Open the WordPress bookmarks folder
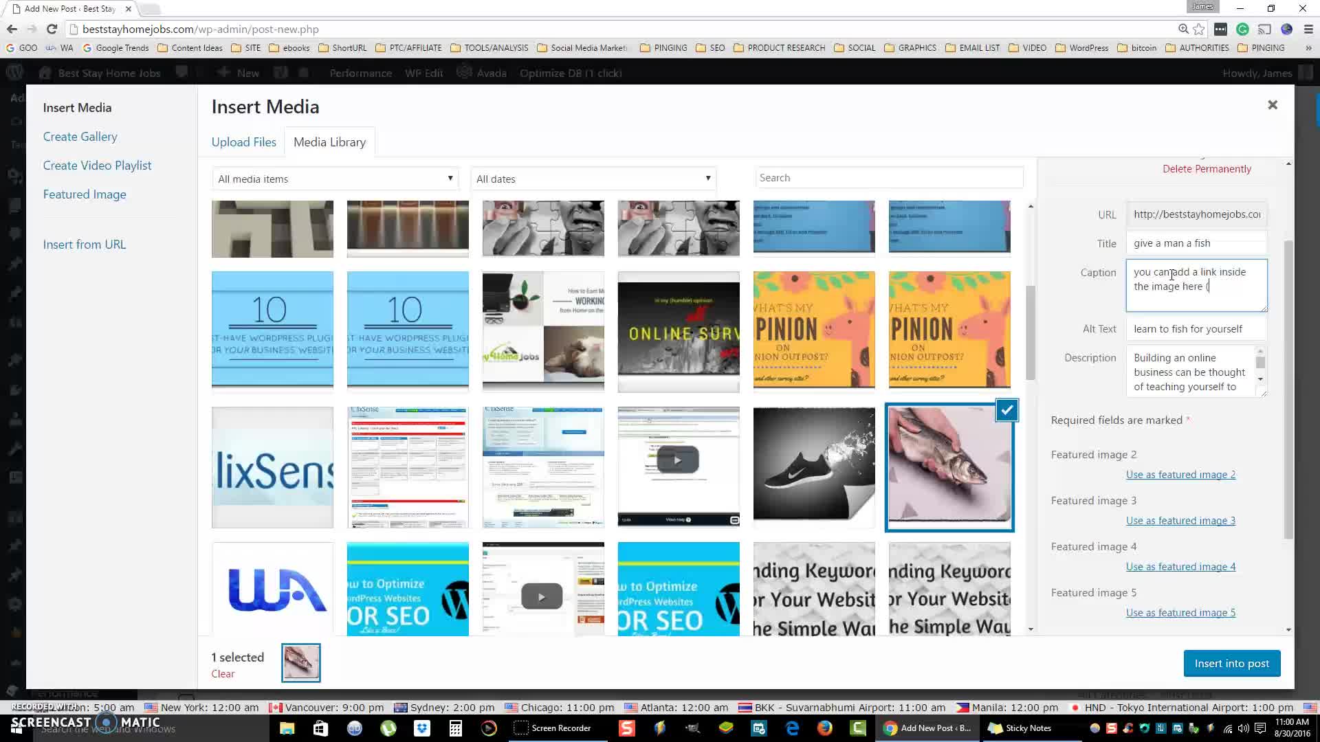This screenshot has width=1320, height=742. click(x=1082, y=48)
